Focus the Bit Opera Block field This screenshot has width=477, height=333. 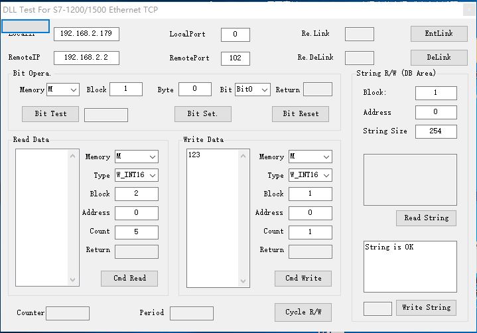pos(125,89)
